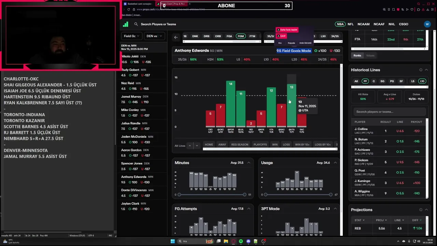Click 'Search Players or Teams' field

tap(158, 24)
